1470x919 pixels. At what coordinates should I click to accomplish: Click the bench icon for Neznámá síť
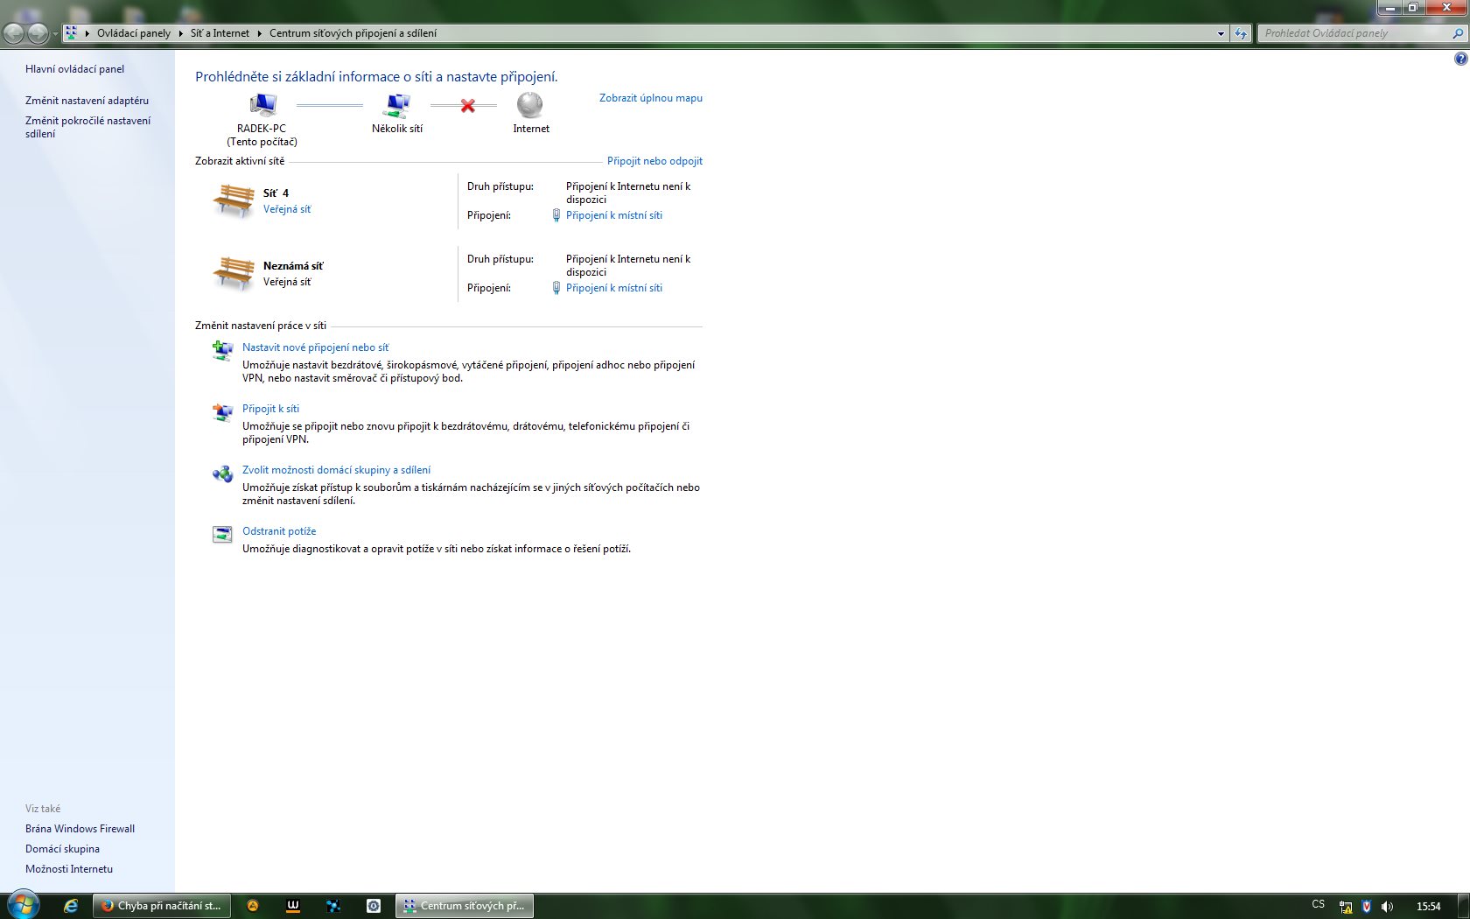233,273
